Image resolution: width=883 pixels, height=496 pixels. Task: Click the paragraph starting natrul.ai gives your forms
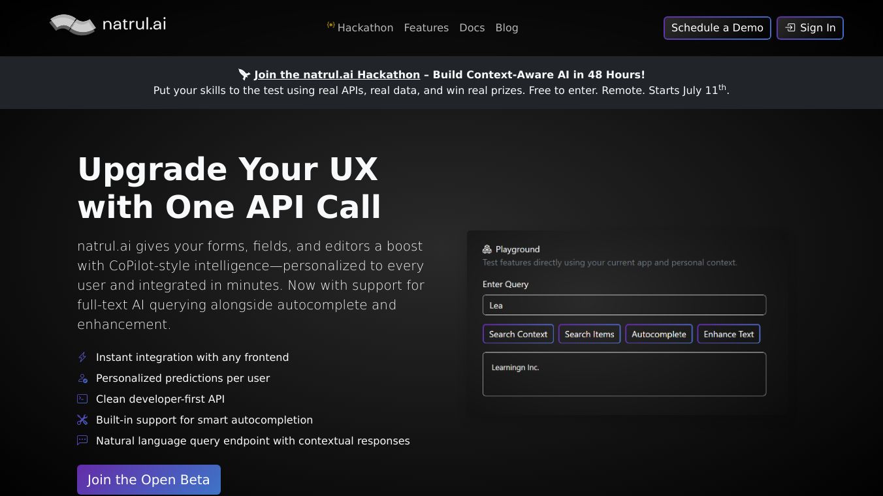[251, 285]
